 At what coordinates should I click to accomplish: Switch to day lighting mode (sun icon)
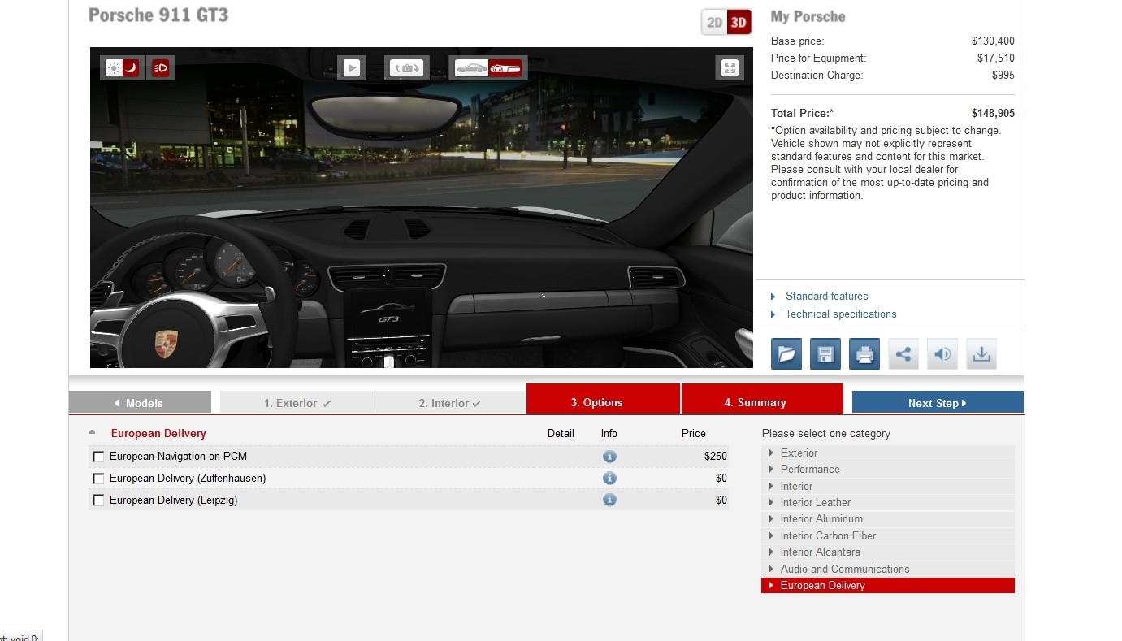point(113,68)
